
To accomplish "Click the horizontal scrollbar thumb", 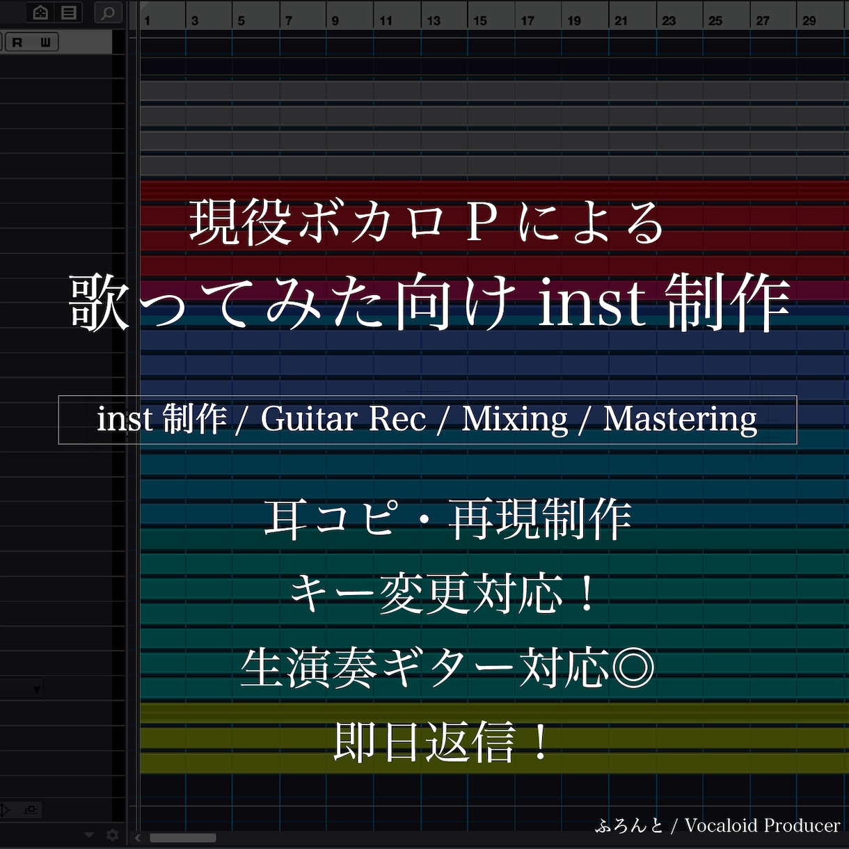I will click(x=183, y=838).
